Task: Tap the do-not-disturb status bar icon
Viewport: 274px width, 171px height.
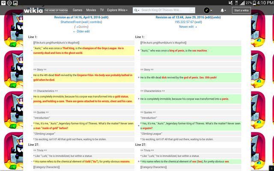Action: click(x=9, y=3)
